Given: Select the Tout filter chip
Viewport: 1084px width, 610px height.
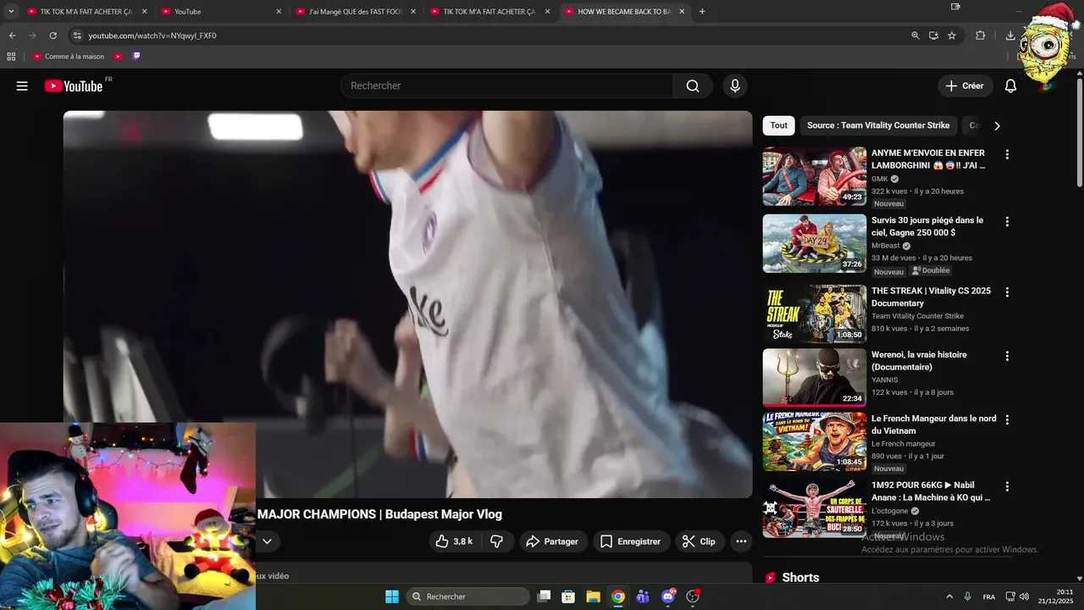Looking at the screenshot, I should (x=779, y=125).
